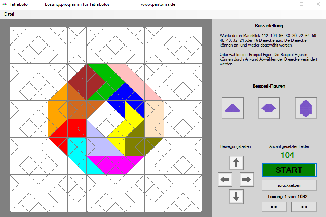Click the peach-colored tetrabolo piece
Image resolution: width=326 pixels, height=217 pixels.
pos(154,119)
